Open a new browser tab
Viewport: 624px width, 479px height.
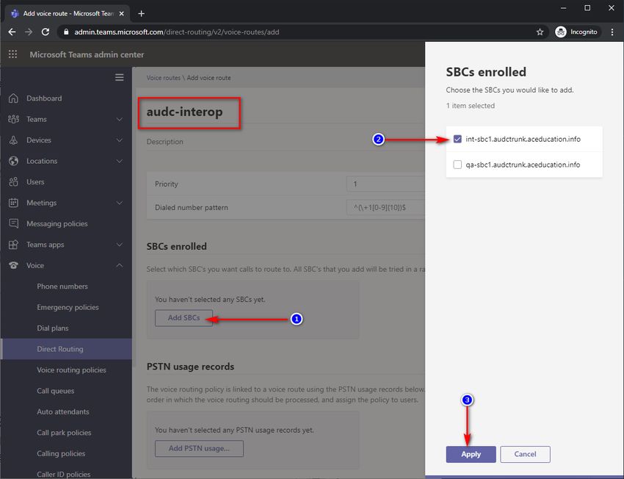[141, 13]
